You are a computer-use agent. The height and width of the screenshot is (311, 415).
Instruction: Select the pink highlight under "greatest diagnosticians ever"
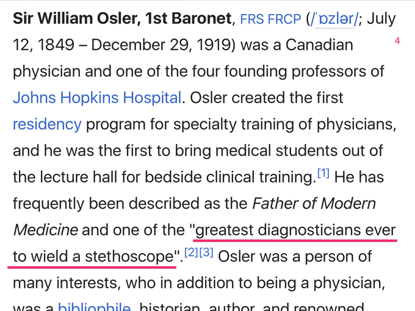click(295, 240)
